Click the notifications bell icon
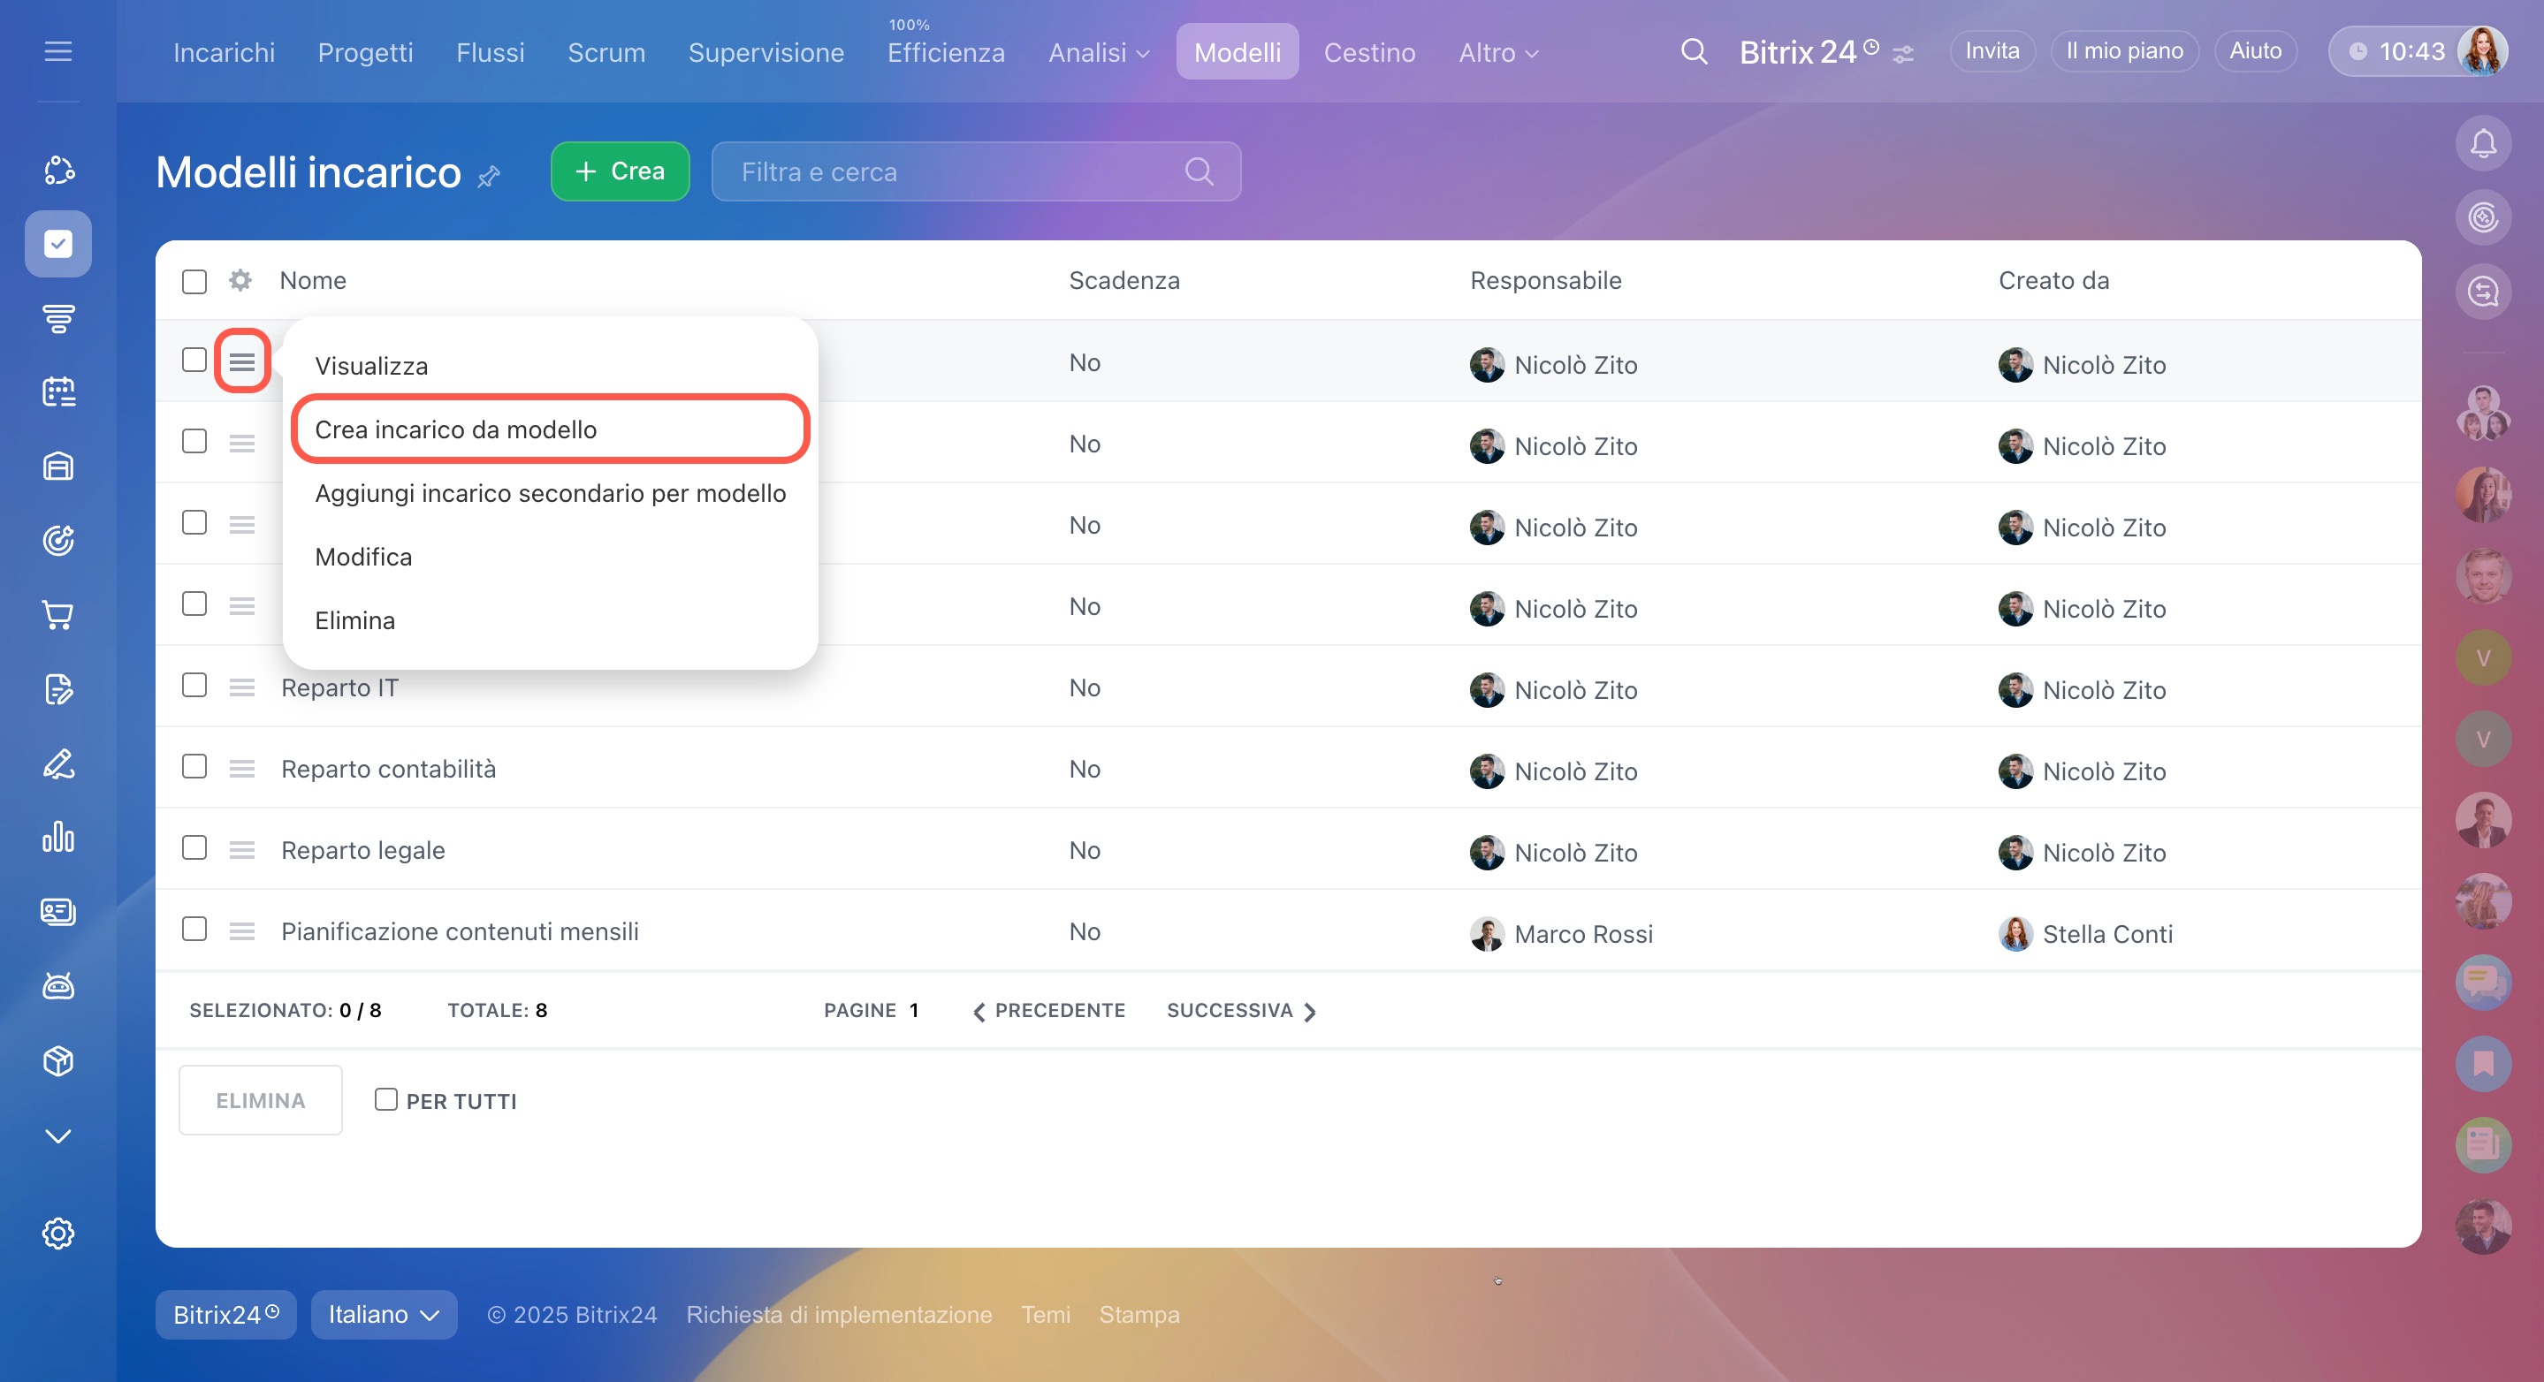Image resolution: width=2544 pixels, height=1382 pixels. coord(2482,144)
